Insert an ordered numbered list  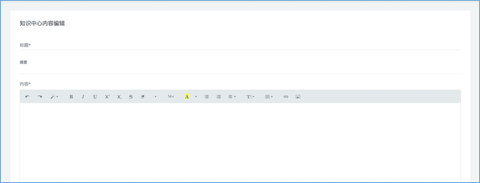click(x=218, y=97)
